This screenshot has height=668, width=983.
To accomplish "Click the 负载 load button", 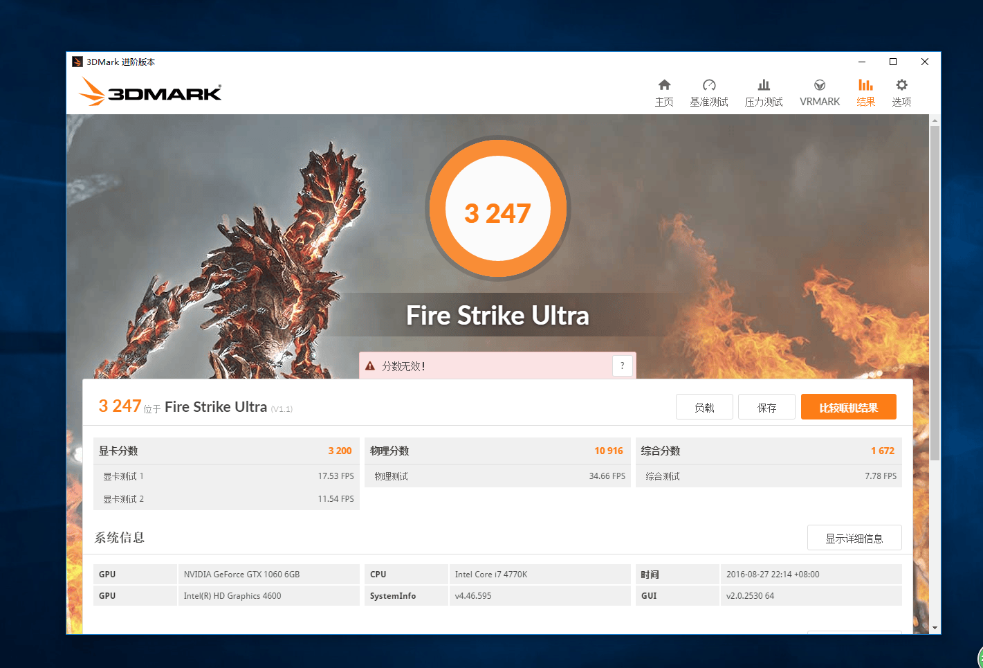I will pos(704,407).
